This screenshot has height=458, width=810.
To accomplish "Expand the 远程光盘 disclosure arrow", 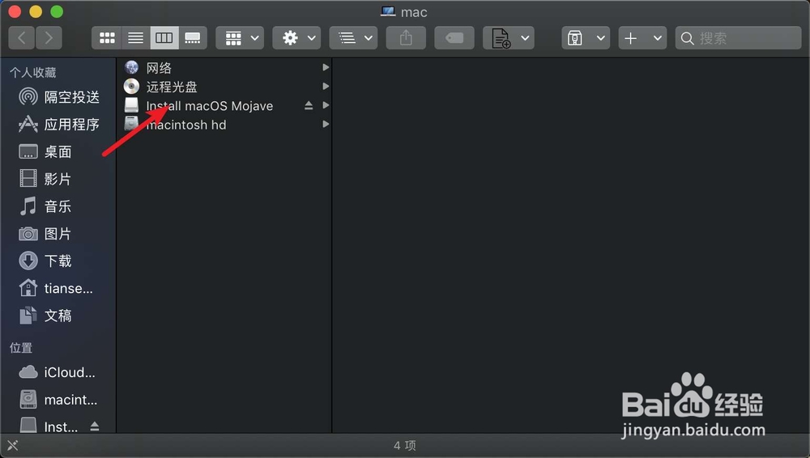I will [326, 87].
